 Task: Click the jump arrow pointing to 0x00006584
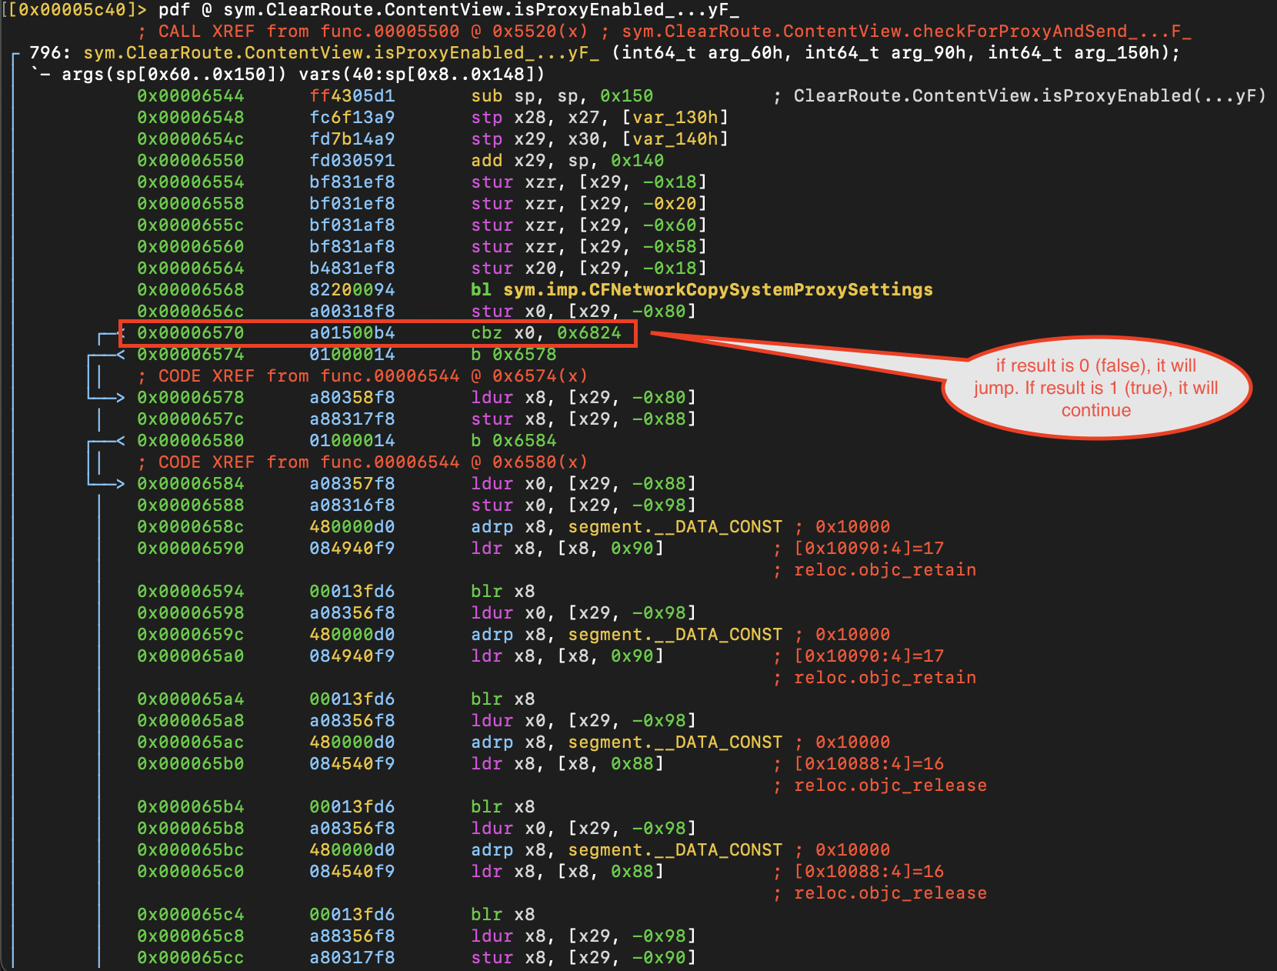tap(118, 484)
